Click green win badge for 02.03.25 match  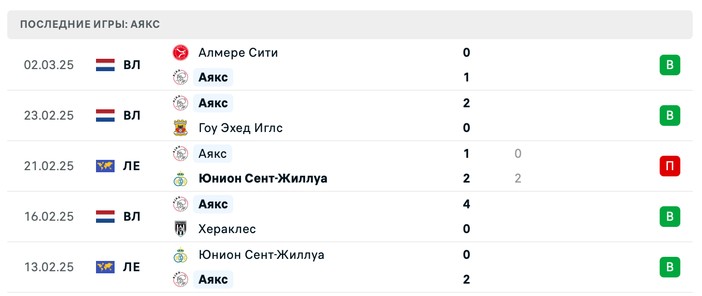click(x=669, y=65)
